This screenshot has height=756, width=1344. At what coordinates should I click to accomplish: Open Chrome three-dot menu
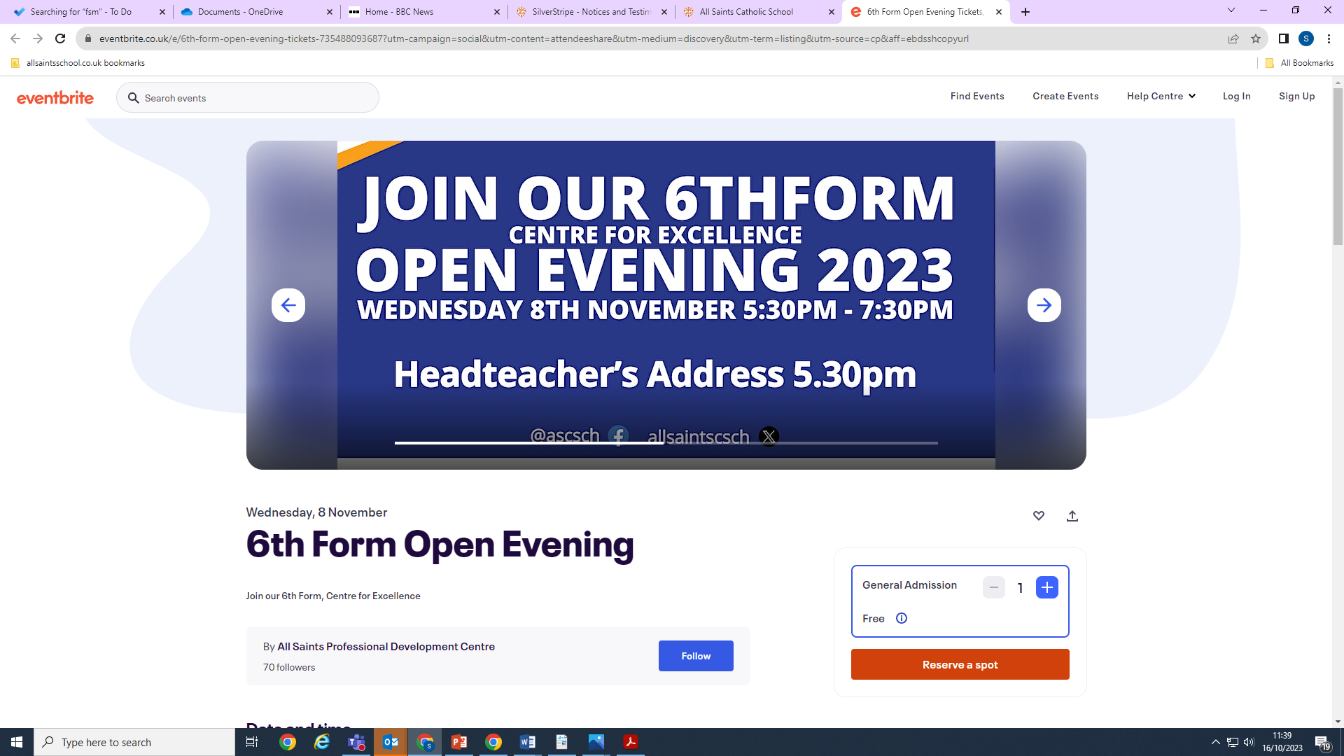pos(1329,38)
